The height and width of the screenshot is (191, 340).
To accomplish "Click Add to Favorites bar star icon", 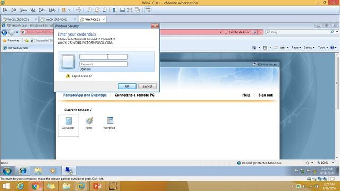I will (x=27, y=40).
